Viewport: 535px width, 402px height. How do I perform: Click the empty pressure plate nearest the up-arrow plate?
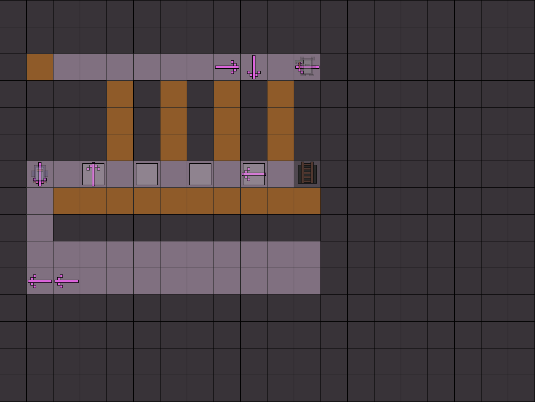click(147, 174)
